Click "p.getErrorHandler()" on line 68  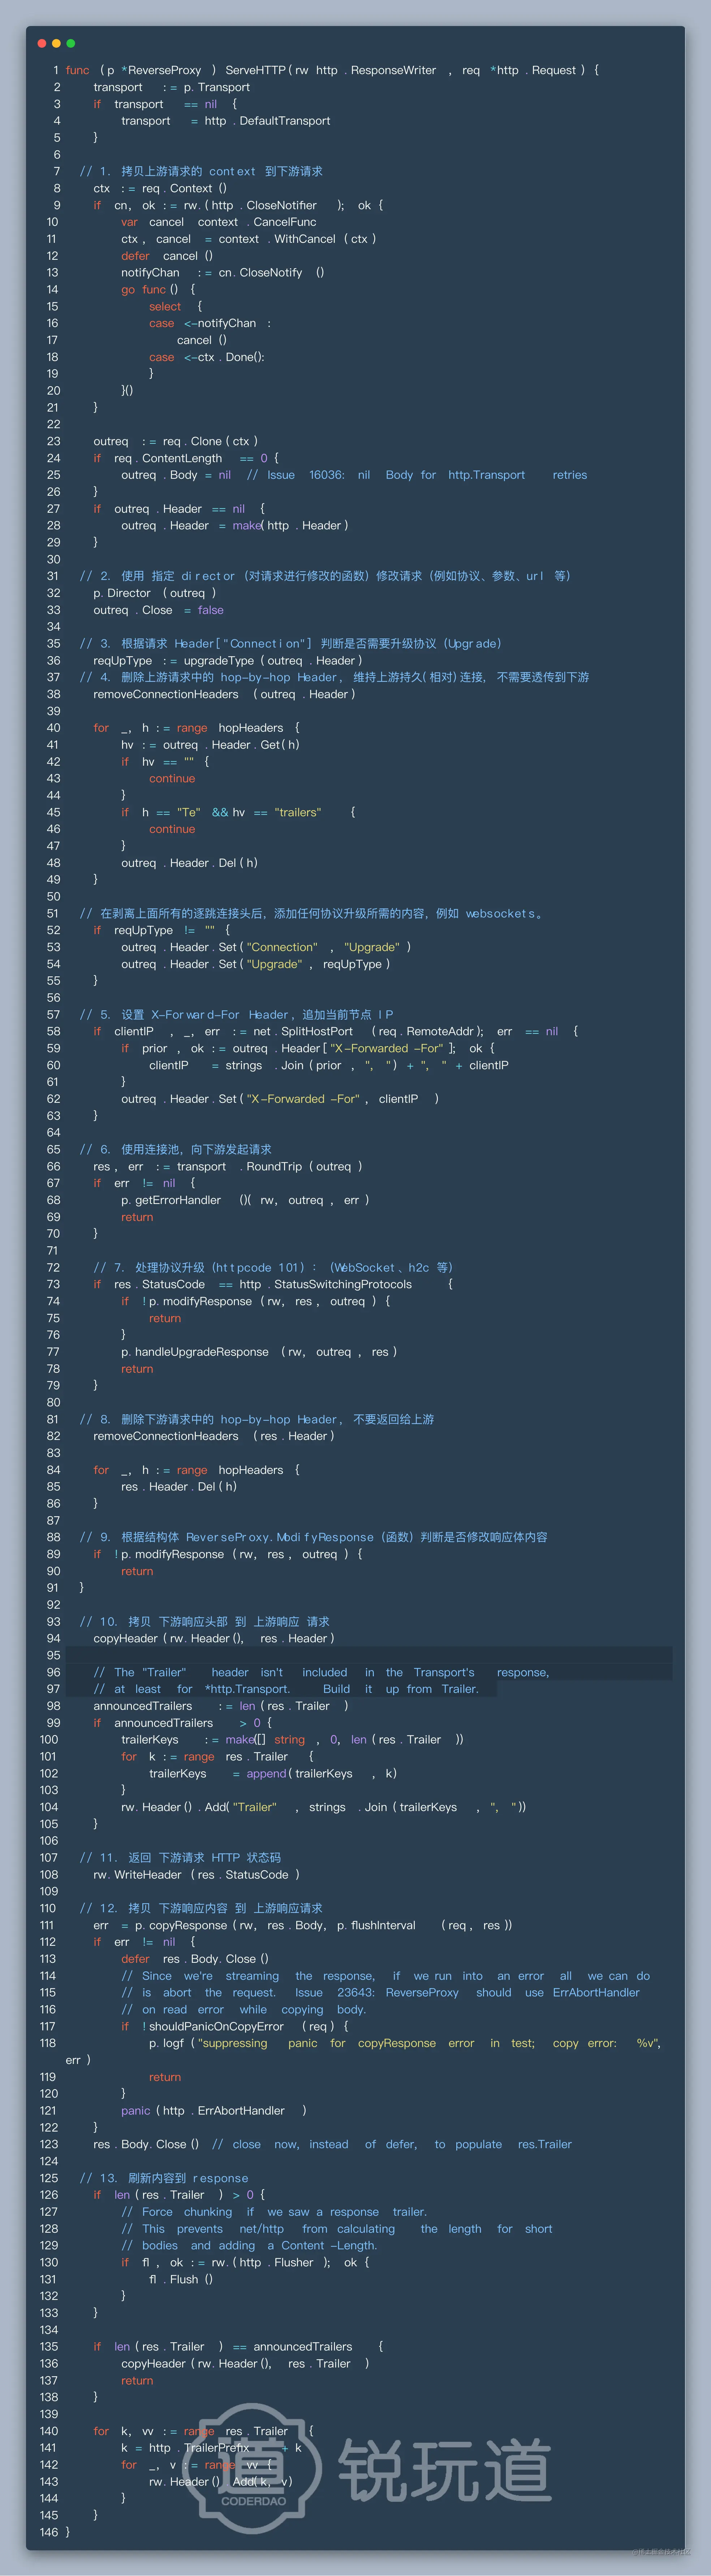[x=186, y=1200]
